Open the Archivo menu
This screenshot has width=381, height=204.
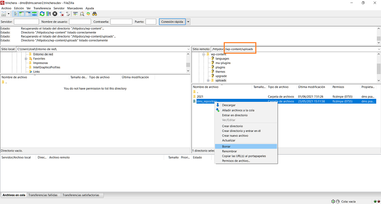(6, 8)
